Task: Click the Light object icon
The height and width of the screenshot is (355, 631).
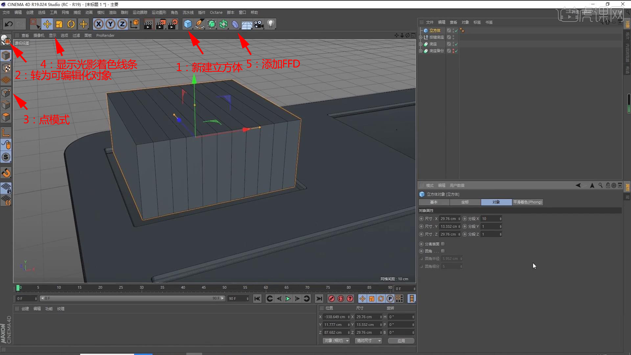Action: tap(270, 24)
